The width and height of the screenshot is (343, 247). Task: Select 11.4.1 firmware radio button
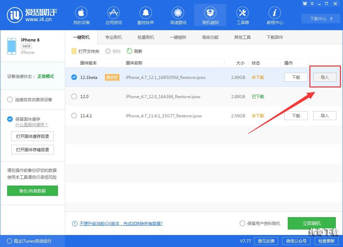tap(74, 116)
